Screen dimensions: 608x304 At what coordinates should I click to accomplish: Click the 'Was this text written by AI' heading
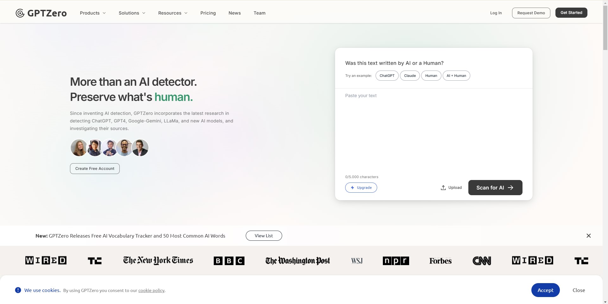click(x=394, y=63)
